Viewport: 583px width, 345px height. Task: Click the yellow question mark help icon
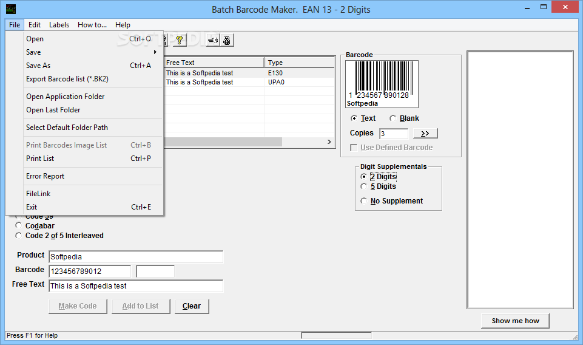[x=179, y=40]
